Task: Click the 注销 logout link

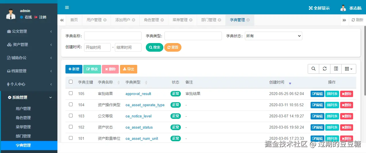Action: click(x=40, y=17)
